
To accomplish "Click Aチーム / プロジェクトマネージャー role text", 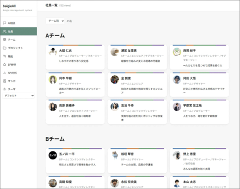I will click(x=78, y=111).
